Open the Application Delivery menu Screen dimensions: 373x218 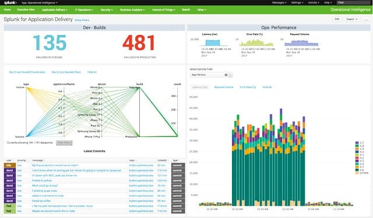(54, 10)
